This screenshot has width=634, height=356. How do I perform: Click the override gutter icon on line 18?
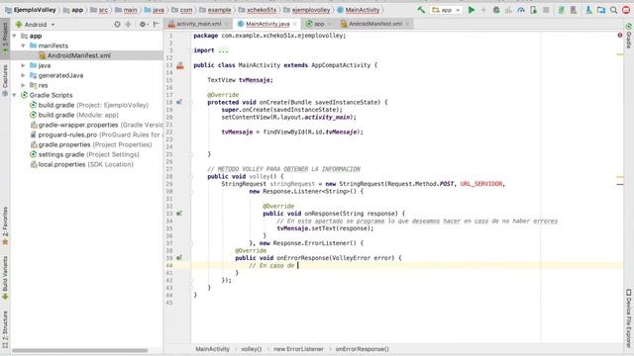coord(178,103)
